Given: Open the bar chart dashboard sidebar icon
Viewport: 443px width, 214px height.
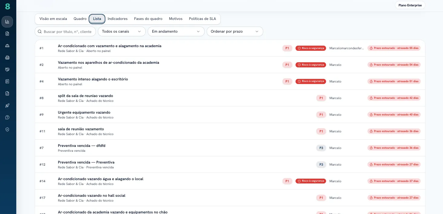Looking at the screenshot, I should click(x=7, y=22).
